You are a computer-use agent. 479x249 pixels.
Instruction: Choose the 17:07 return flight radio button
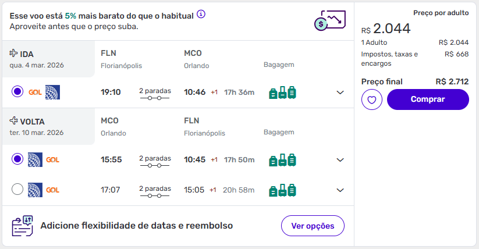coord(17,189)
